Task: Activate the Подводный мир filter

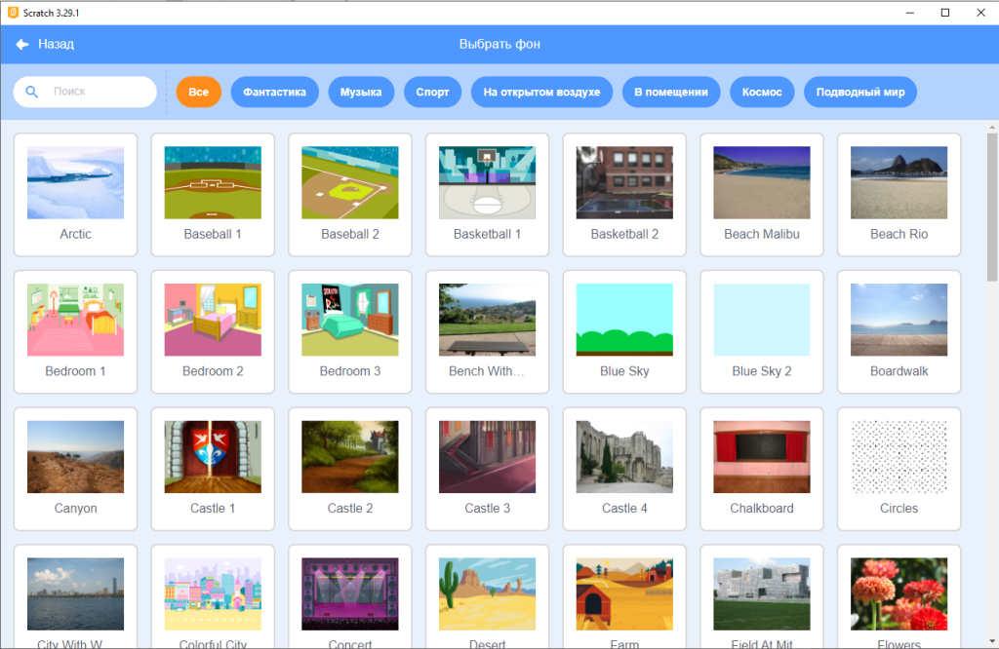Action: click(859, 91)
